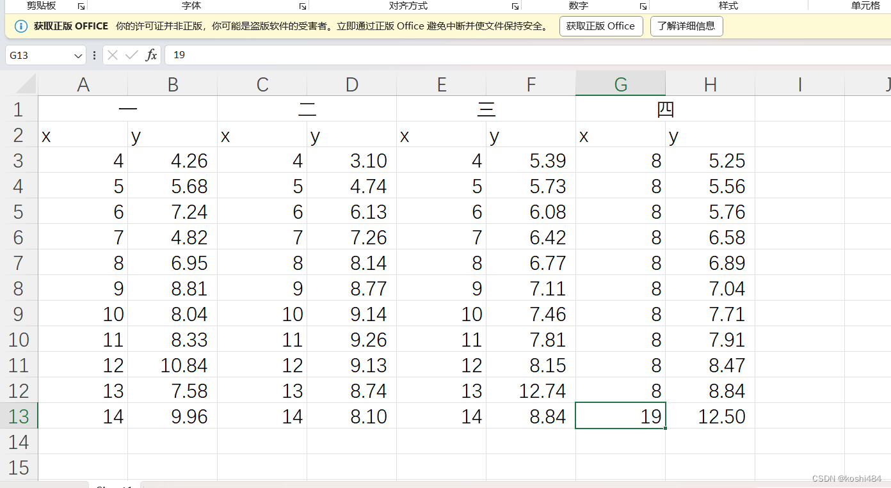Select empty cell I7
The image size is (891, 488).
[x=800, y=263]
